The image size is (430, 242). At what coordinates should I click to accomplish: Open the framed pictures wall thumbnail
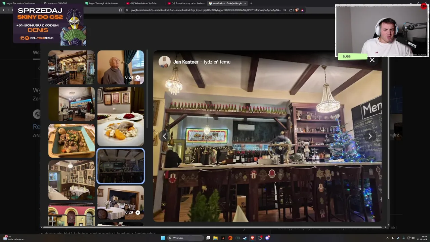pyautogui.click(x=72, y=180)
